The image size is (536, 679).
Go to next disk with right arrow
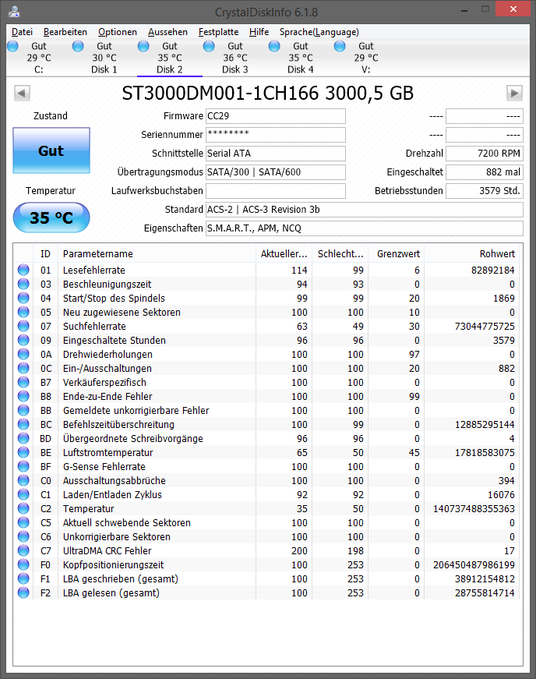click(514, 93)
